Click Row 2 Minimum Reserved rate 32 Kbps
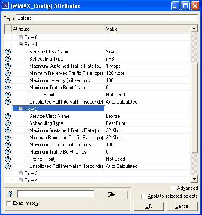This screenshot has height=215, width=202. click(x=114, y=138)
